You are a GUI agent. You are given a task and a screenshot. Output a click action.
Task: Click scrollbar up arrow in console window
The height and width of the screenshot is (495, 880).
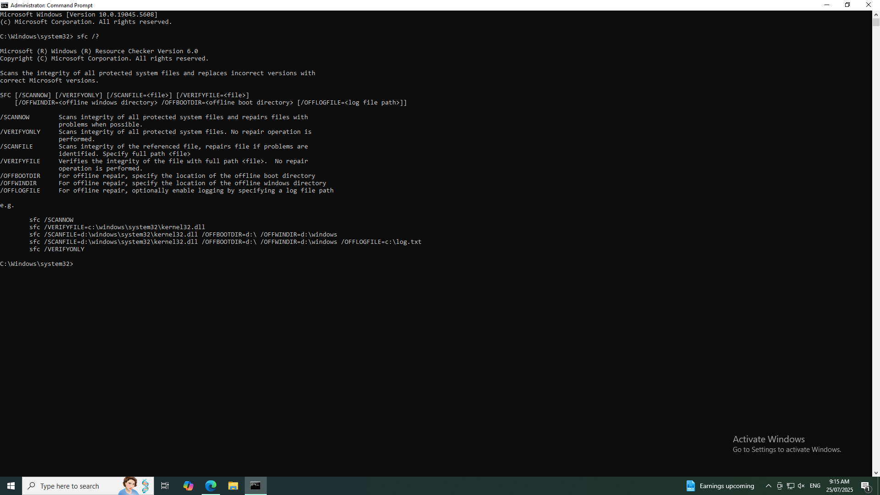(x=876, y=15)
